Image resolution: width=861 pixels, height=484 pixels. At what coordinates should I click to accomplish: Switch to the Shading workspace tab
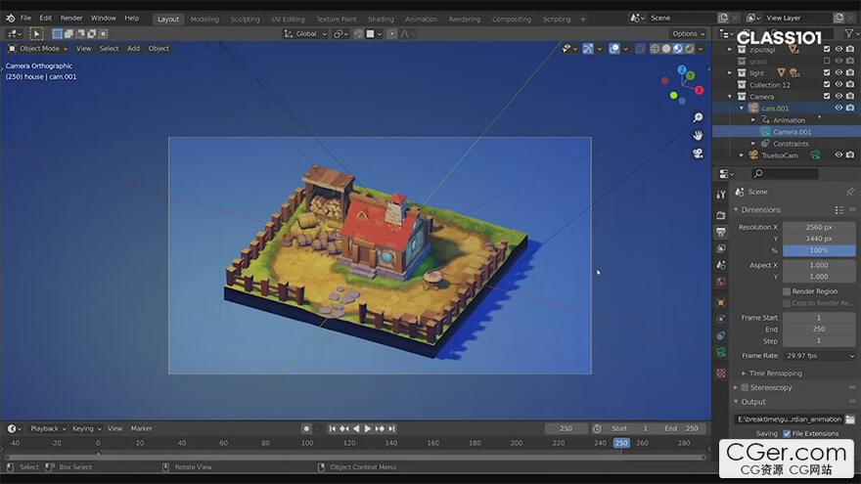point(381,19)
